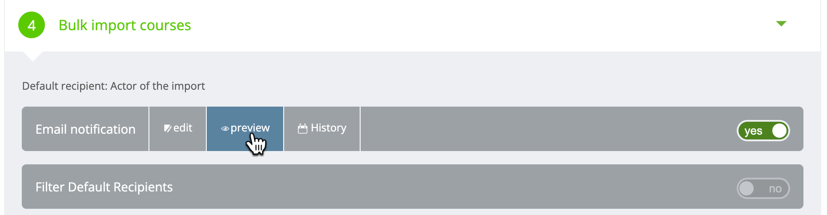This screenshot has width=827, height=215.
Task: Click the Email notification label
Action: [85, 129]
